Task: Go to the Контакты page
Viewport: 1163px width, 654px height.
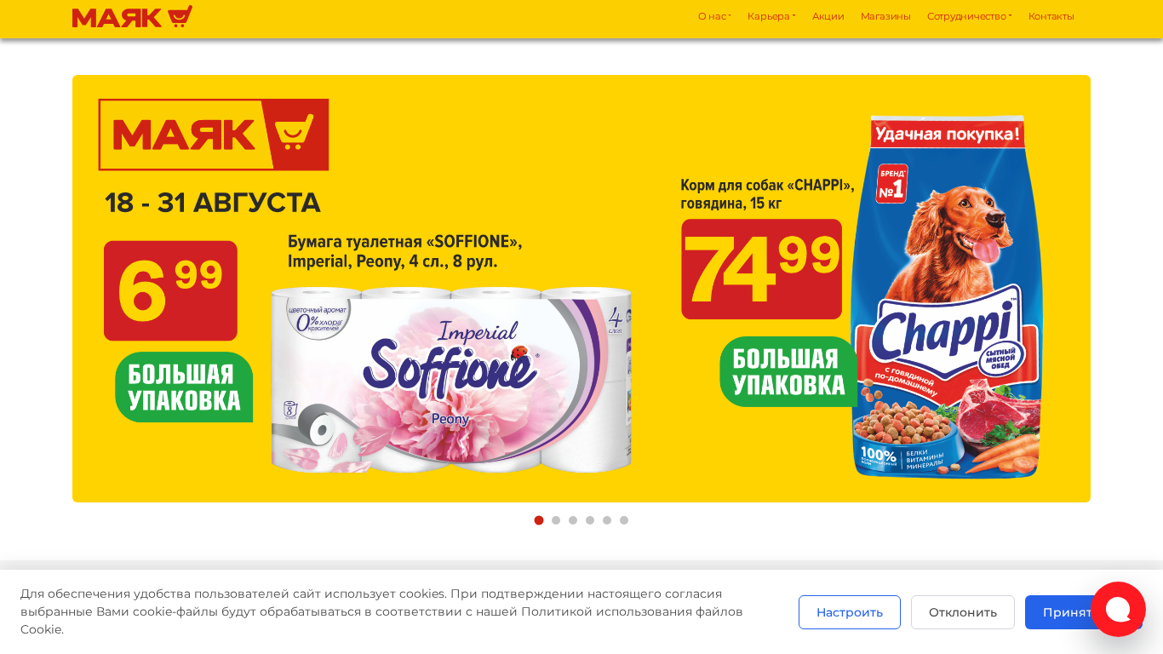Action: point(1051,16)
